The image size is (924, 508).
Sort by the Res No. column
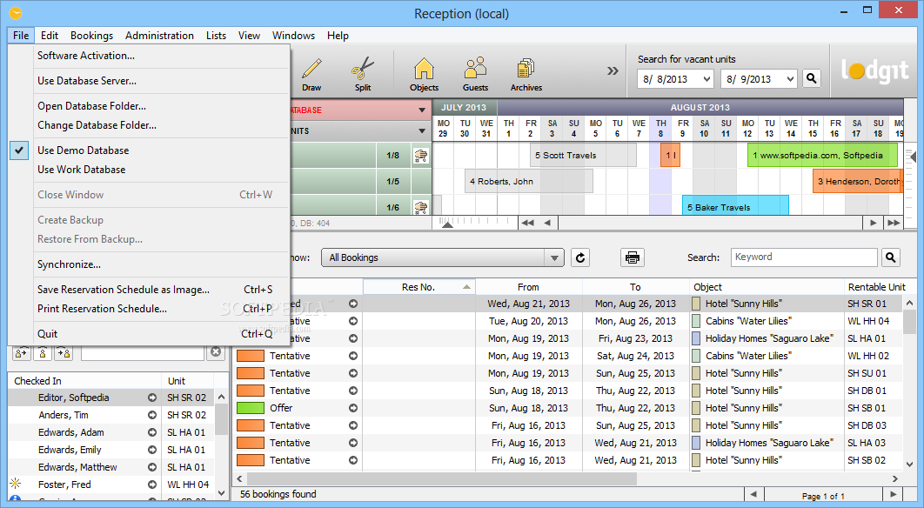pyautogui.click(x=419, y=287)
